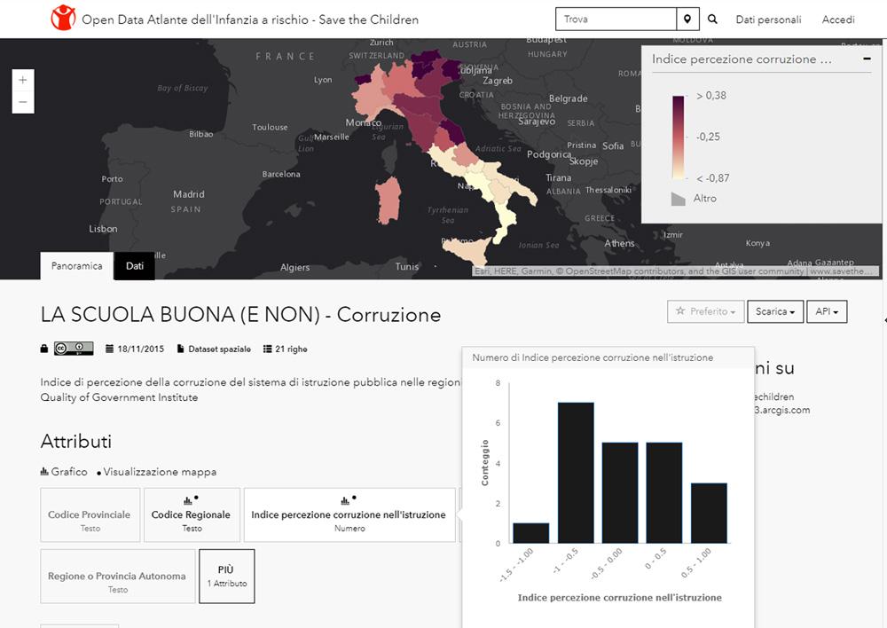Click the Grafico chart icon legend
This screenshot has width=887, height=628.
[44, 471]
